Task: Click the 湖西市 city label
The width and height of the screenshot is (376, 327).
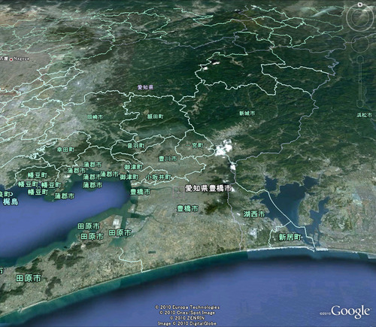Action: click(254, 214)
